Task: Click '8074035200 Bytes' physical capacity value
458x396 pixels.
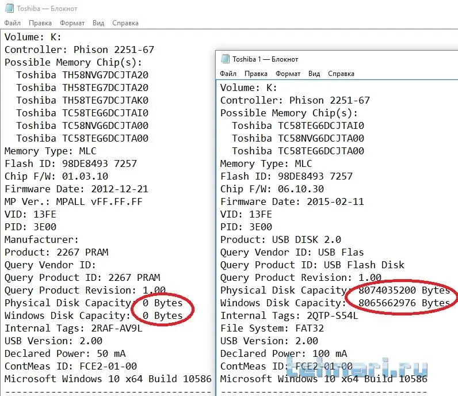Action: point(404,290)
